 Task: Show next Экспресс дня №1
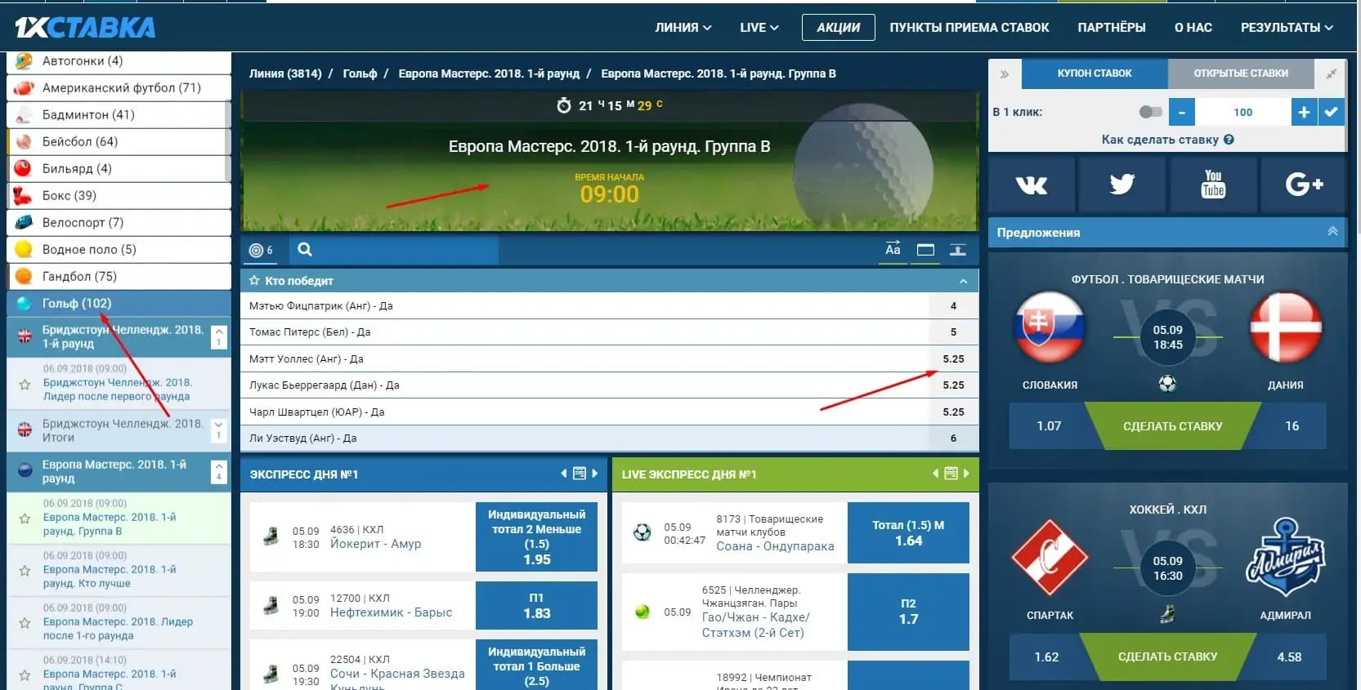pos(594,474)
